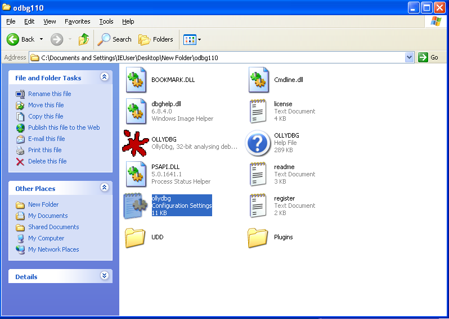Open the Edit menu
The image size is (449, 319).
click(x=29, y=21)
